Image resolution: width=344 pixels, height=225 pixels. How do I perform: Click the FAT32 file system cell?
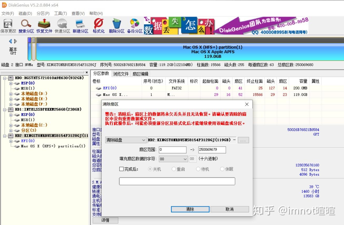click(176, 88)
